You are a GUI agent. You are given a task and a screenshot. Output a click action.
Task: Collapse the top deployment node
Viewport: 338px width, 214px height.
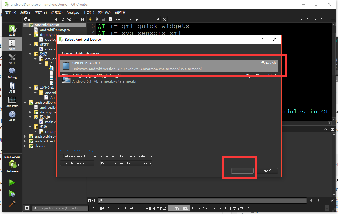[30, 35]
